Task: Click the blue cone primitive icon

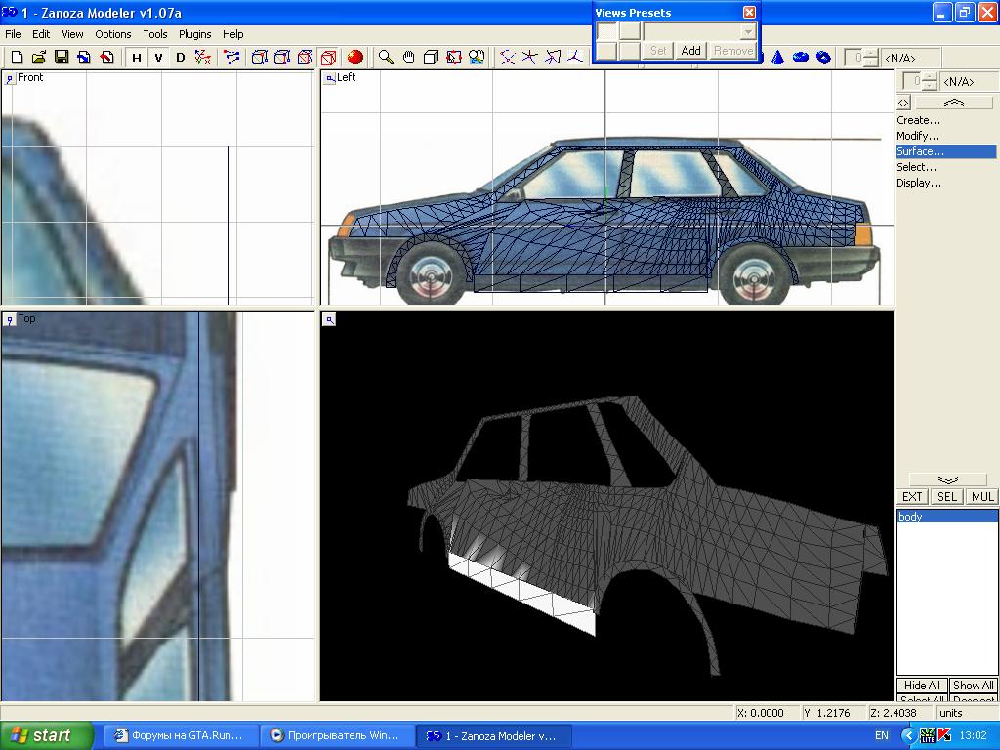Action: point(778,58)
